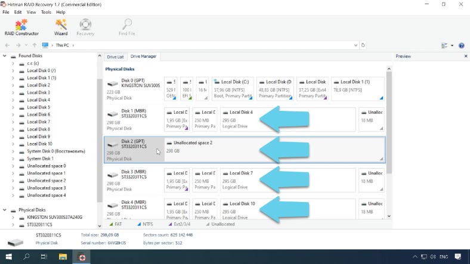Select Disk 4 (MBR) physical disk

[x=134, y=210]
